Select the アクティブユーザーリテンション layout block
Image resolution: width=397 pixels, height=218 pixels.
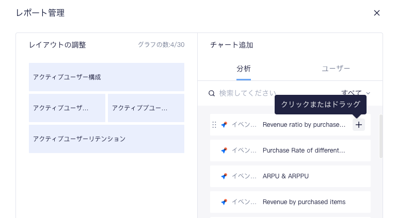(106, 139)
